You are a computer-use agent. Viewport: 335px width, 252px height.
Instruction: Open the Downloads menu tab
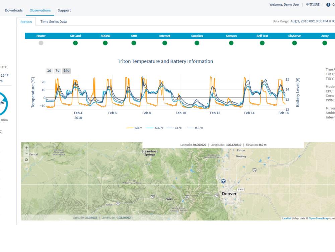(x=14, y=10)
